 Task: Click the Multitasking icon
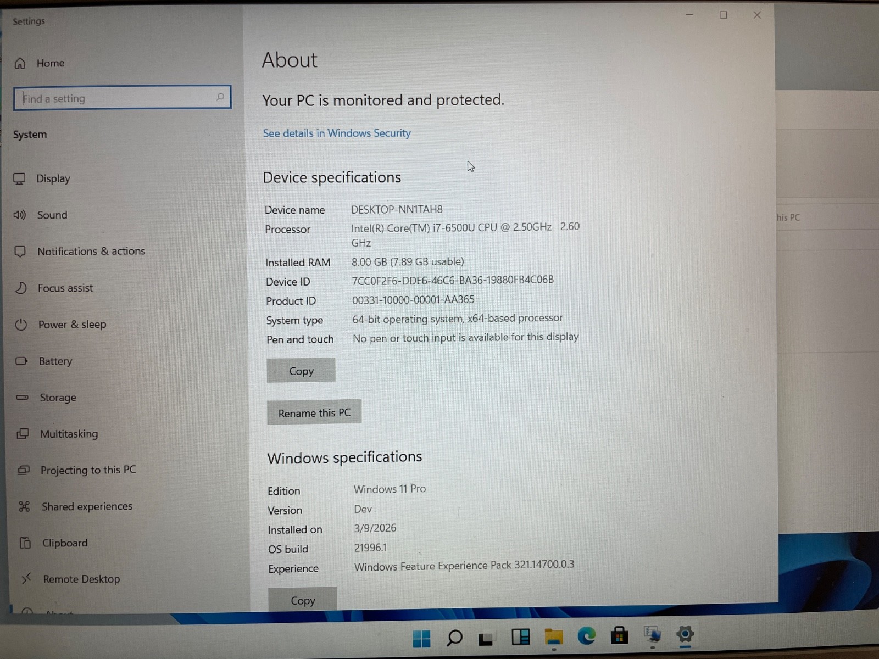tap(23, 434)
